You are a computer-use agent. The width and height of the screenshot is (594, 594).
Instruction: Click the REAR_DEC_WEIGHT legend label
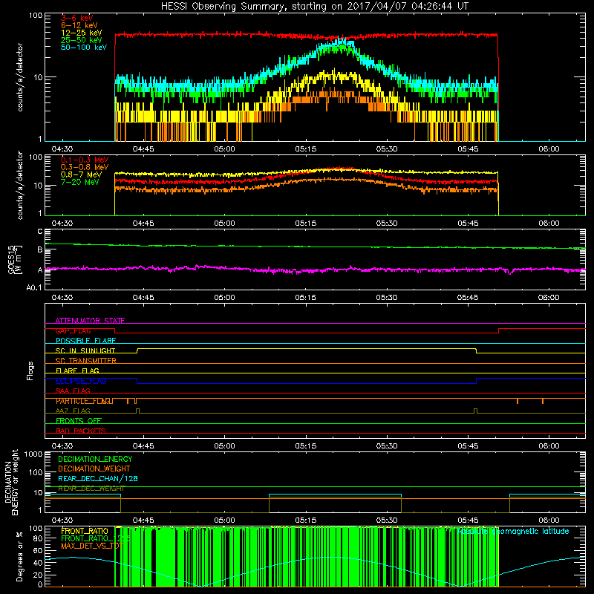coord(91,489)
